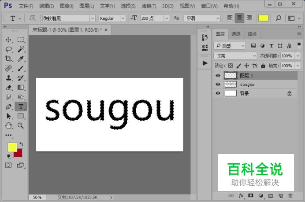305x202 pixels.
Task: Switch to the 路径 tab
Action: (x=252, y=34)
